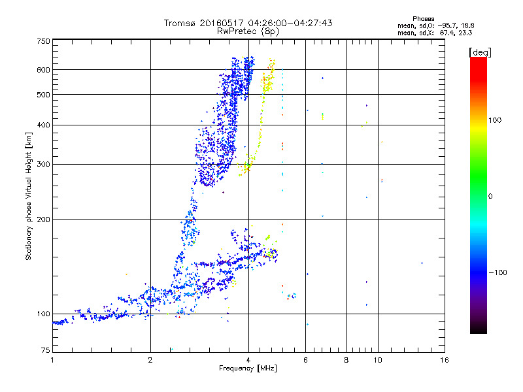
Task: Click the plot title 'Tromsø 20160517 04:26:00-04:27:43'
Action: [x=248, y=23]
